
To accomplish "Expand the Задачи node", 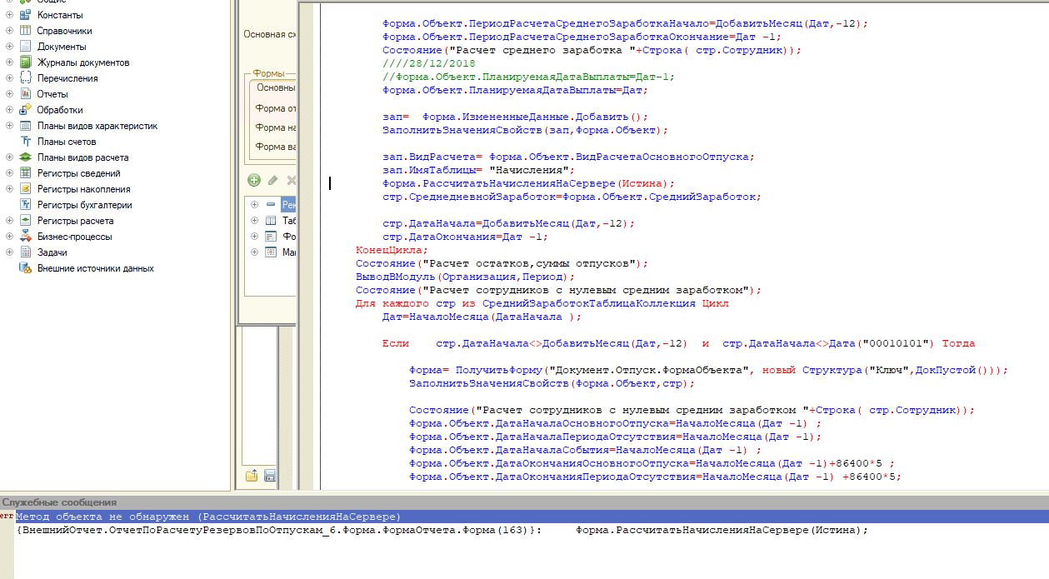I will (x=9, y=252).
